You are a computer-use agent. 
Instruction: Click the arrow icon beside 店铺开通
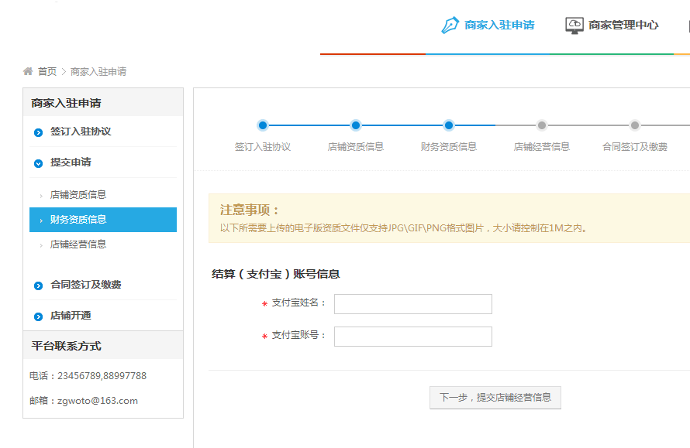[38, 316]
